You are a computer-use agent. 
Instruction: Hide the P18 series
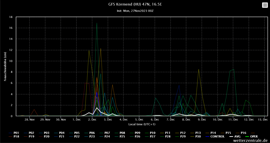(x=16, y=136)
